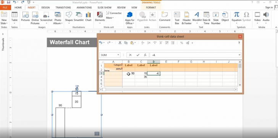278x138 pixels.
Task: Open data sheet icon on chart
Action: click(x=97, y=134)
